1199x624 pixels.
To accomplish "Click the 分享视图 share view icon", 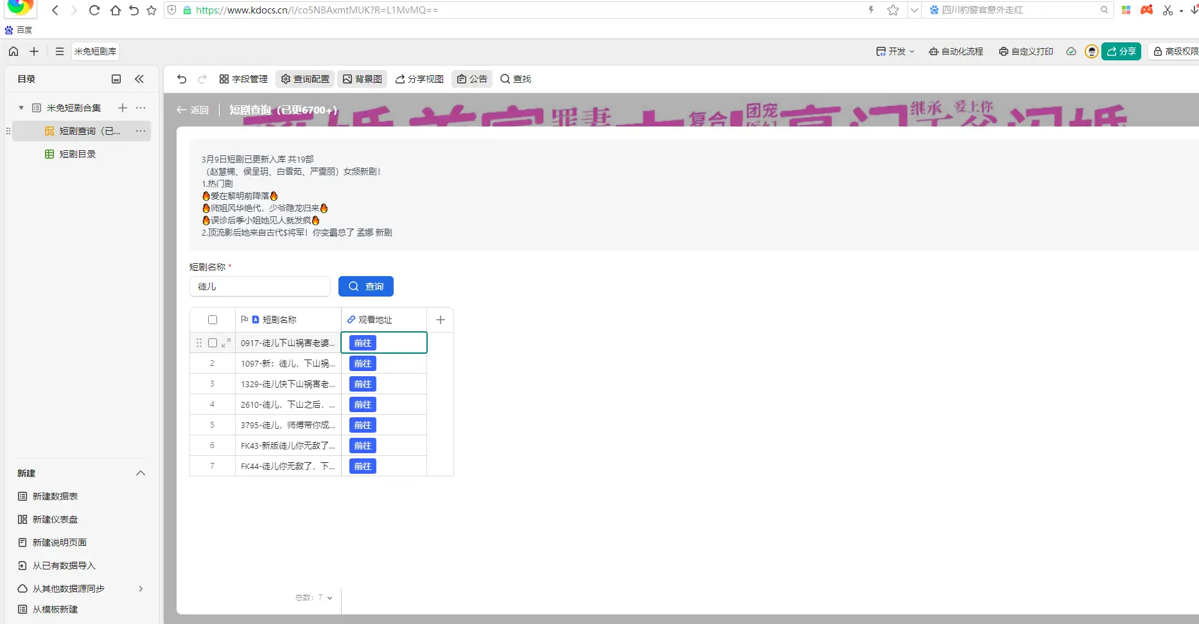I will click(x=419, y=78).
